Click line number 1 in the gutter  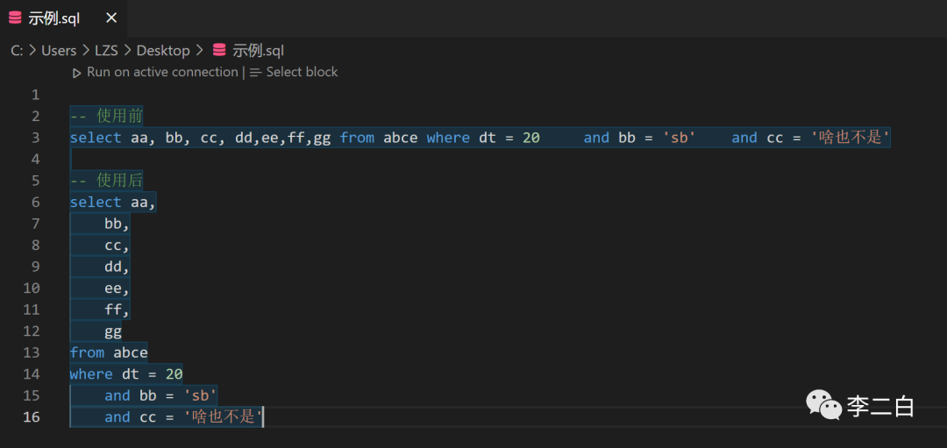35,95
